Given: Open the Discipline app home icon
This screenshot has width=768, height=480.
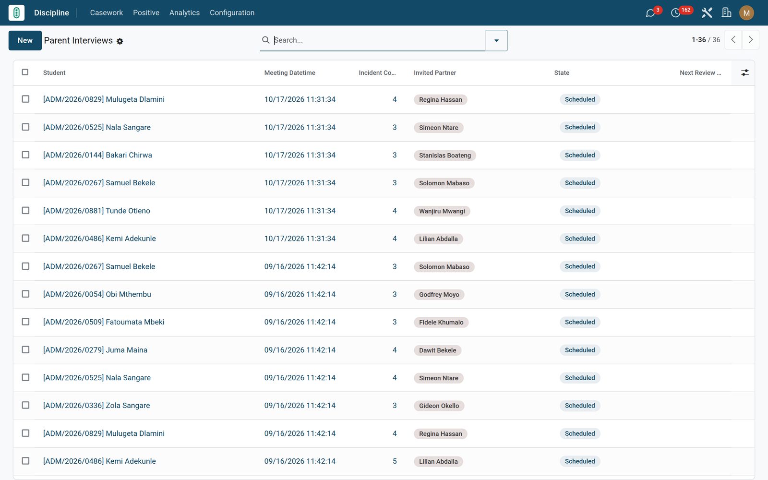Looking at the screenshot, I should (x=16, y=12).
